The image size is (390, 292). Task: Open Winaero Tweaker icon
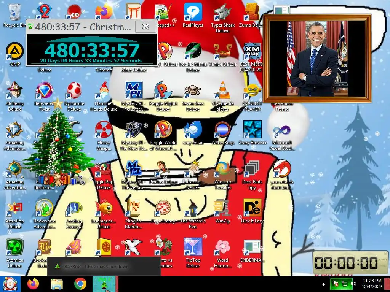pyautogui.click(x=222, y=175)
